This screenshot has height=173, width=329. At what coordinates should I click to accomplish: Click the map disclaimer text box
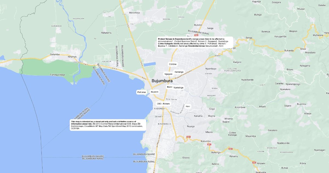tap(108, 125)
